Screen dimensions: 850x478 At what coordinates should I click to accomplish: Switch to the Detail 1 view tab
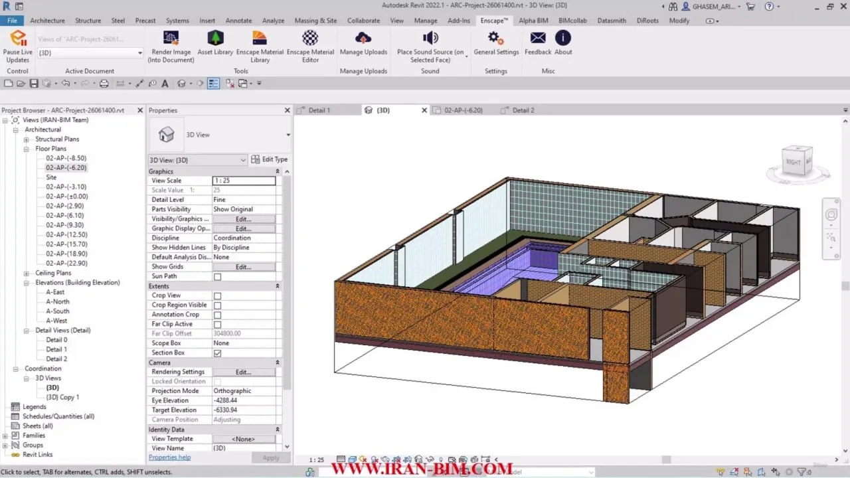coord(319,110)
